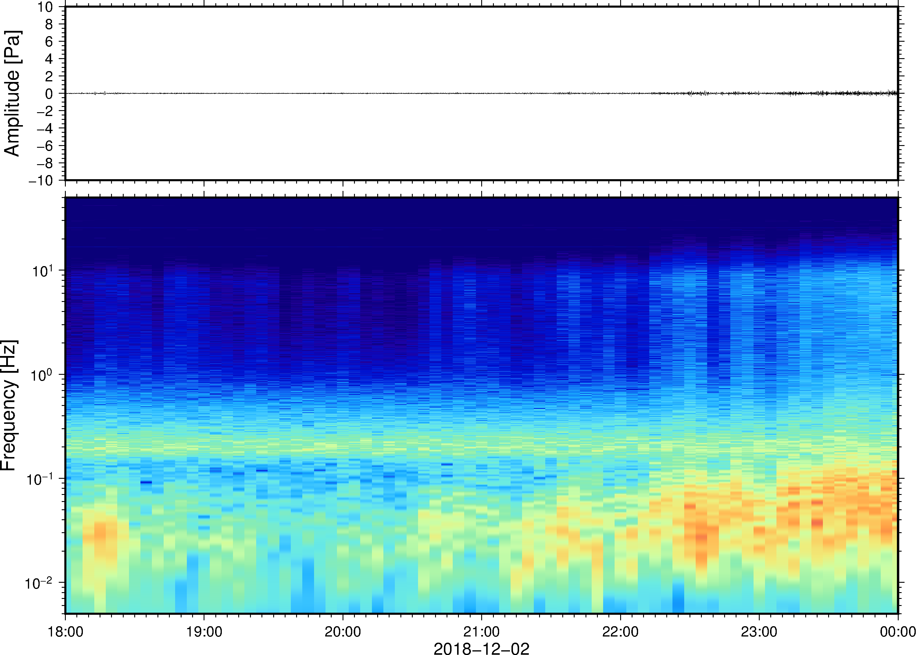Click inside the spectrogram heatmap panel
916x655 pixels.
point(481,405)
